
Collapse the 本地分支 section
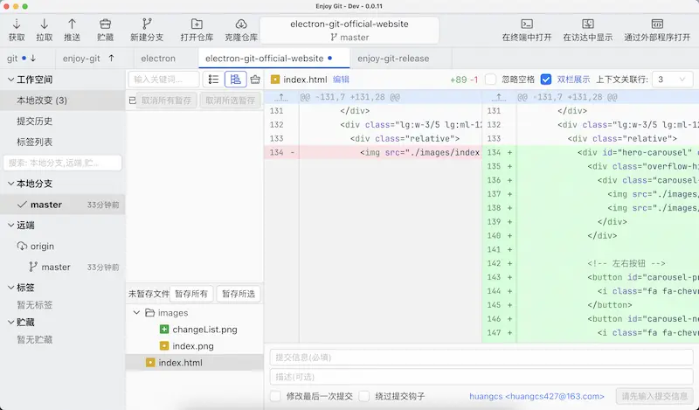point(9,184)
